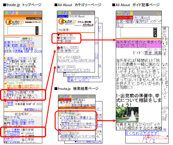173x145 pixels.
Task: Open 商品 link under search box
Action: click(23, 45)
